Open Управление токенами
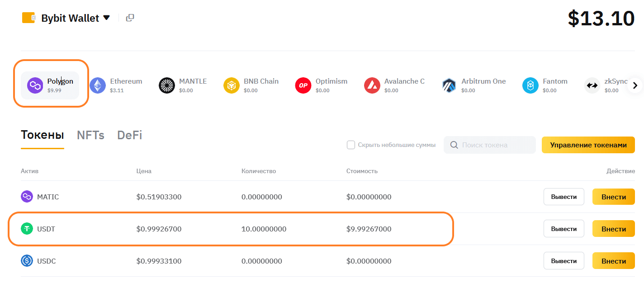 pyautogui.click(x=588, y=145)
